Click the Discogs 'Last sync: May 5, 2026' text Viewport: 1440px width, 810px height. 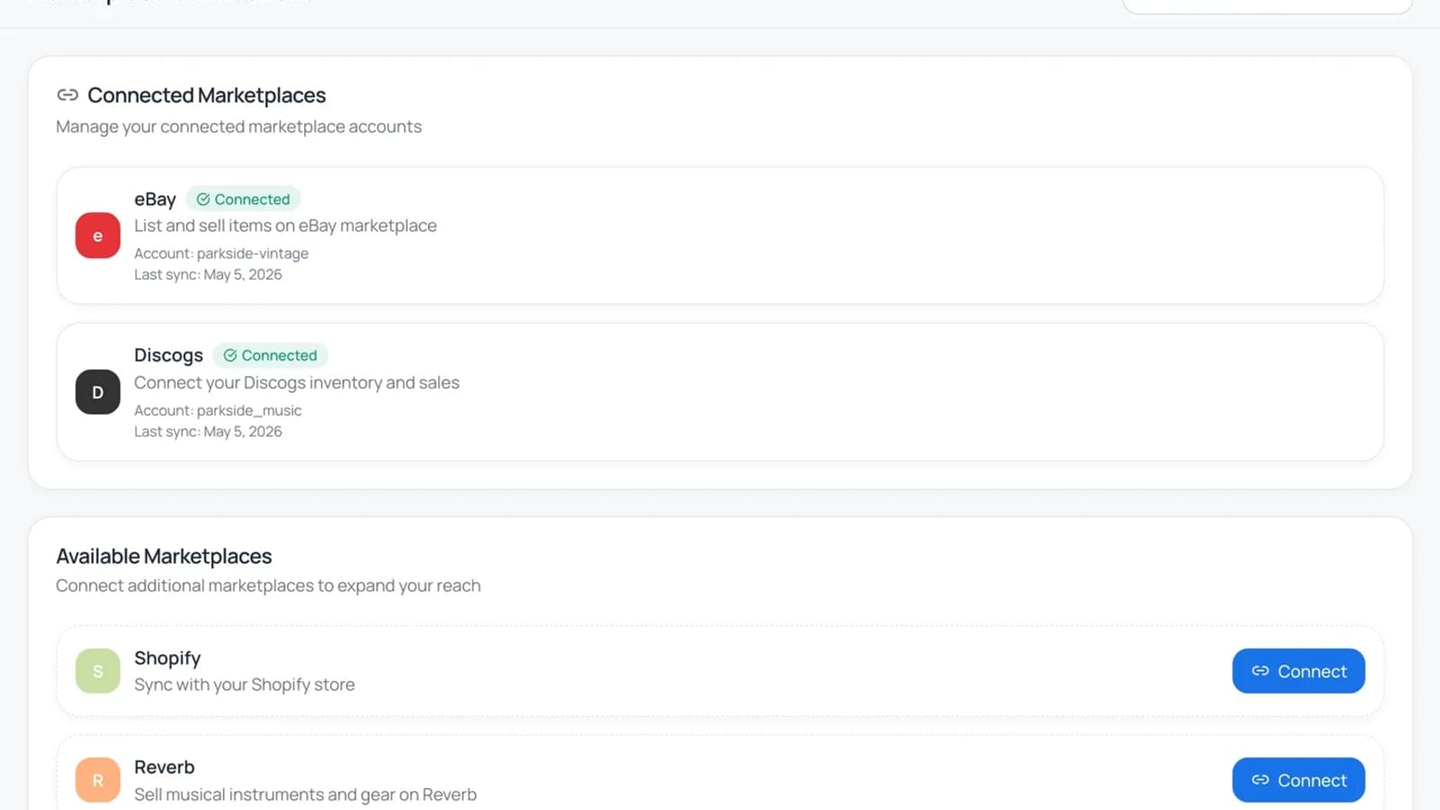click(208, 432)
